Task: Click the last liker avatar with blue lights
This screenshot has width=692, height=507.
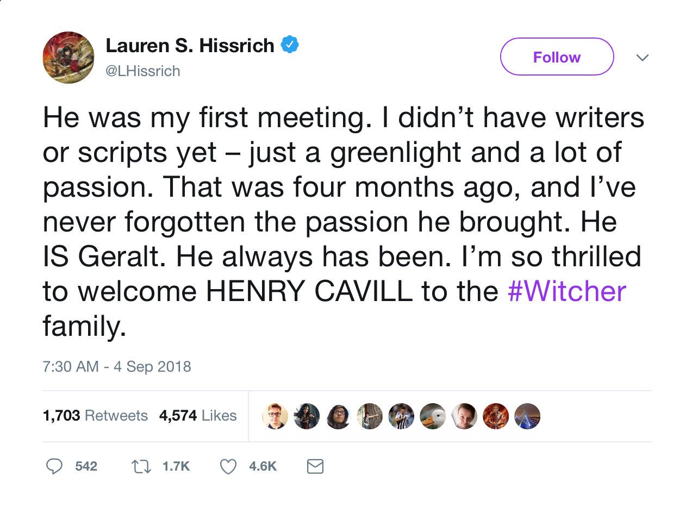Action: (527, 416)
